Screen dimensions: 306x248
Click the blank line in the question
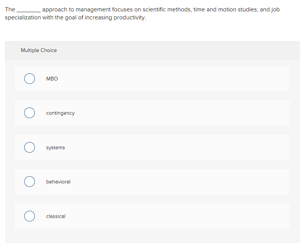(29, 11)
